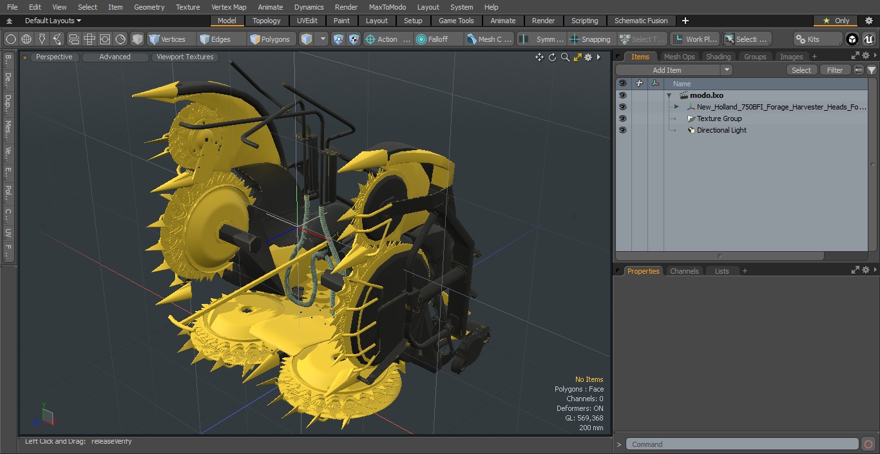Click the viewport move-pan icon
This screenshot has height=454, width=880.
point(539,57)
